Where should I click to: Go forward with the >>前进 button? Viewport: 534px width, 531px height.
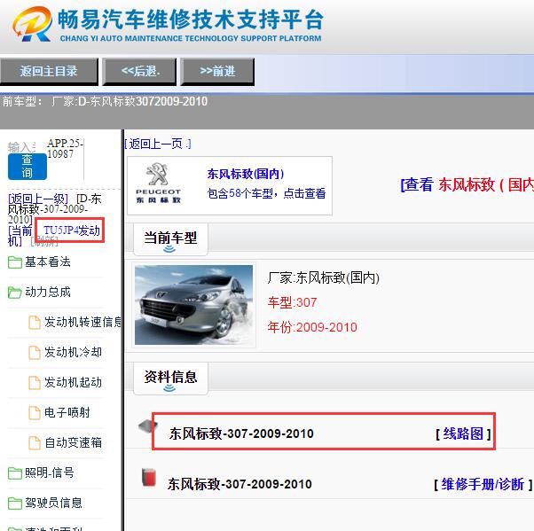pyautogui.click(x=217, y=72)
